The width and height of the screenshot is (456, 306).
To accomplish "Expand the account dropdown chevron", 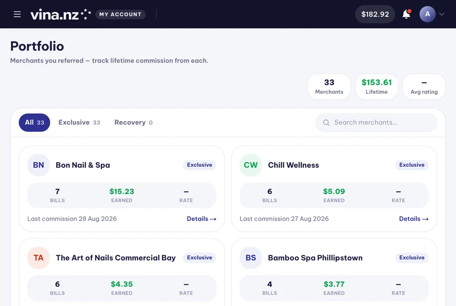I will click(x=441, y=14).
